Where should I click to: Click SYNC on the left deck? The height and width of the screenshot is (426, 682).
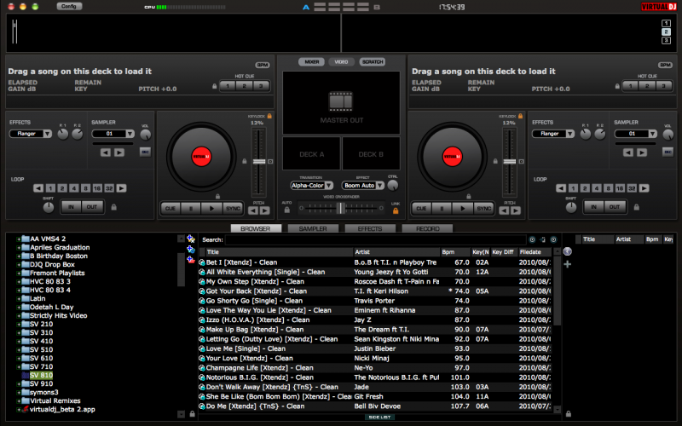(233, 209)
